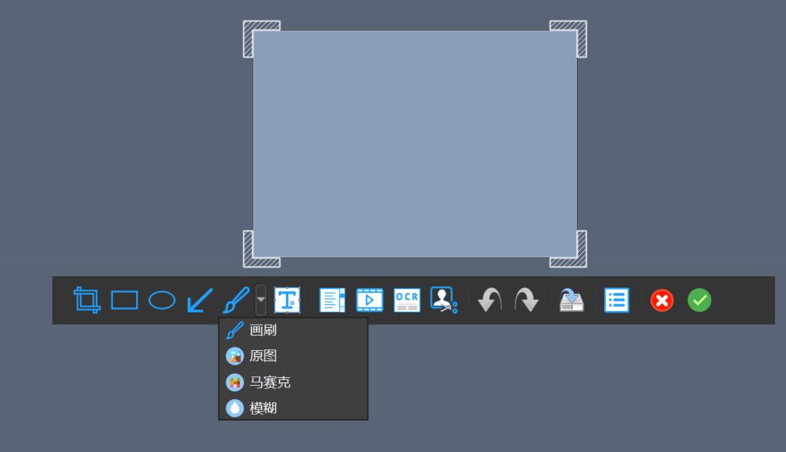
Task: Select the crop region tool
Action: coord(87,300)
